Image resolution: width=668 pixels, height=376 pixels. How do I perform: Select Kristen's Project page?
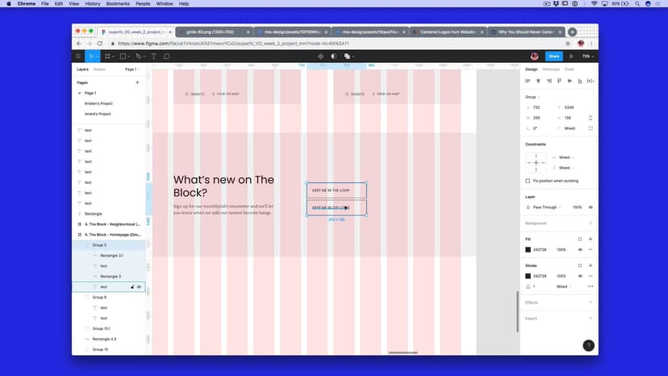coord(98,103)
